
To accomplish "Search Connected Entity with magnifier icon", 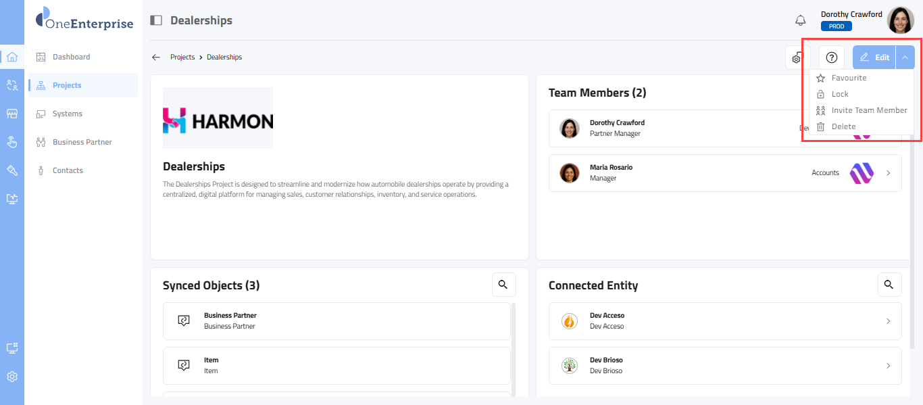I will tap(889, 285).
